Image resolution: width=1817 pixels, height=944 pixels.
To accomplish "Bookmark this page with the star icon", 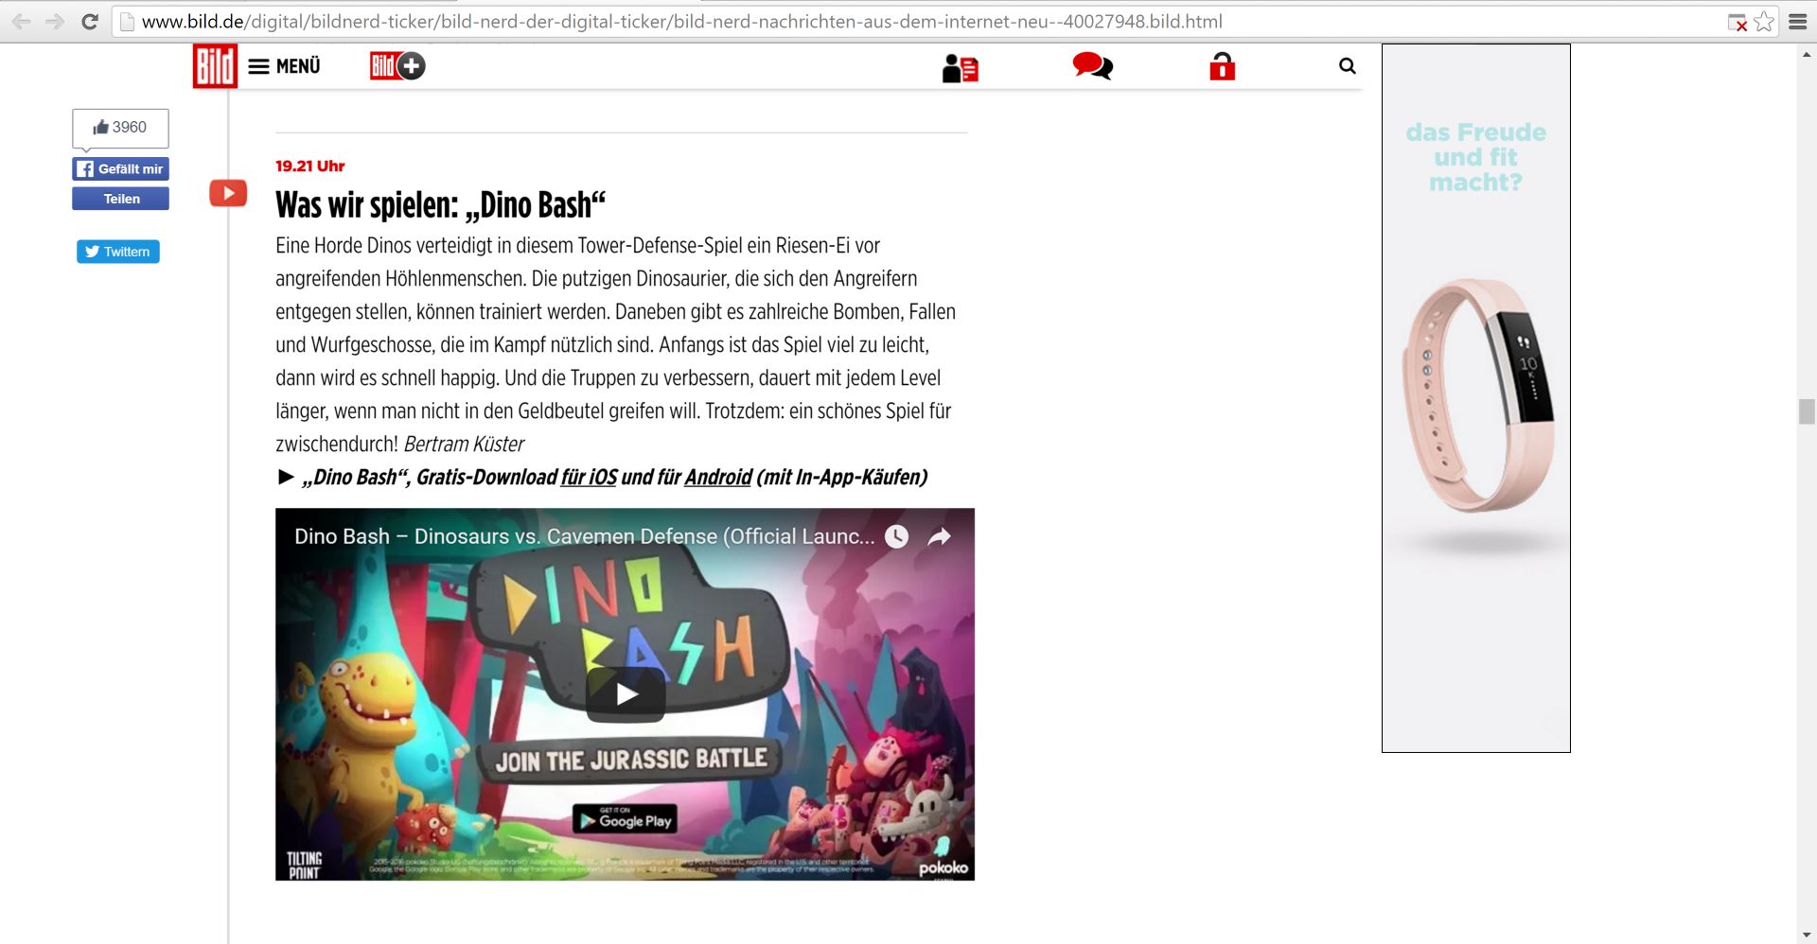I will [x=1764, y=22].
